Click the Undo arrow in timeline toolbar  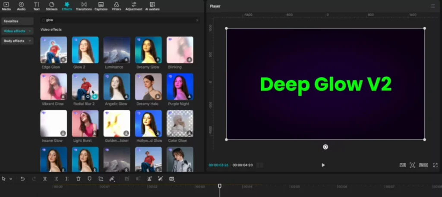(x=23, y=178)
